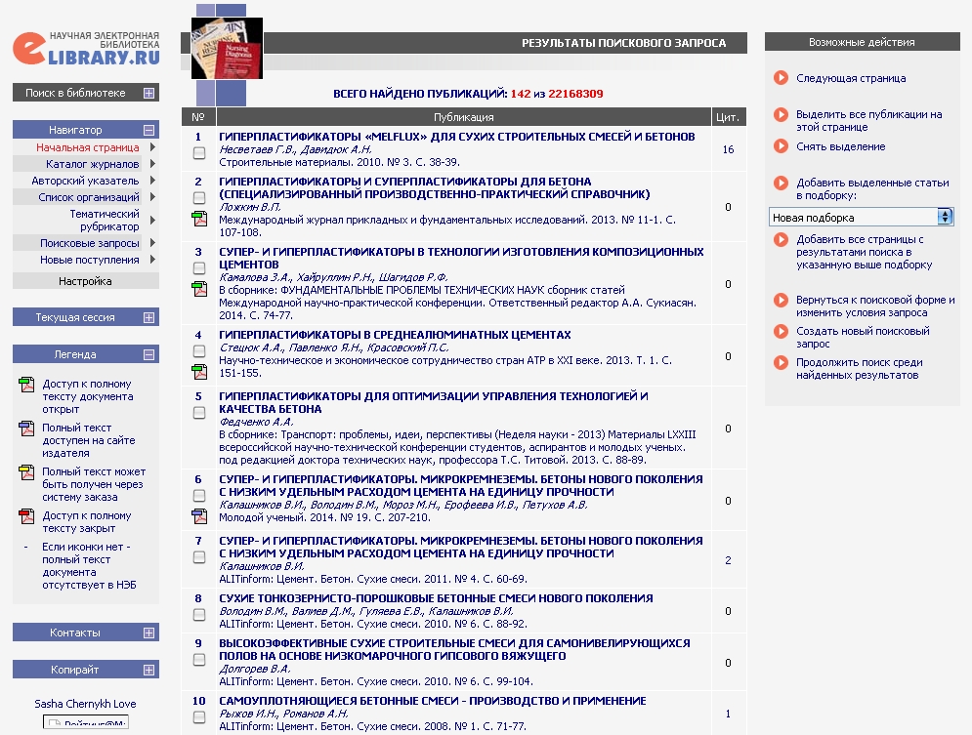This screenshot has height=735, width=972.
Task: Open 'Каталог журналов' in navigator
Action: pos(93,164)
